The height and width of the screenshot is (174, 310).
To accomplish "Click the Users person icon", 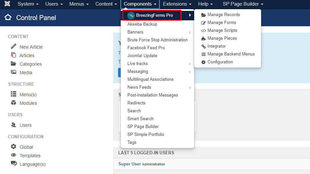I will click(x=13, y=125).
